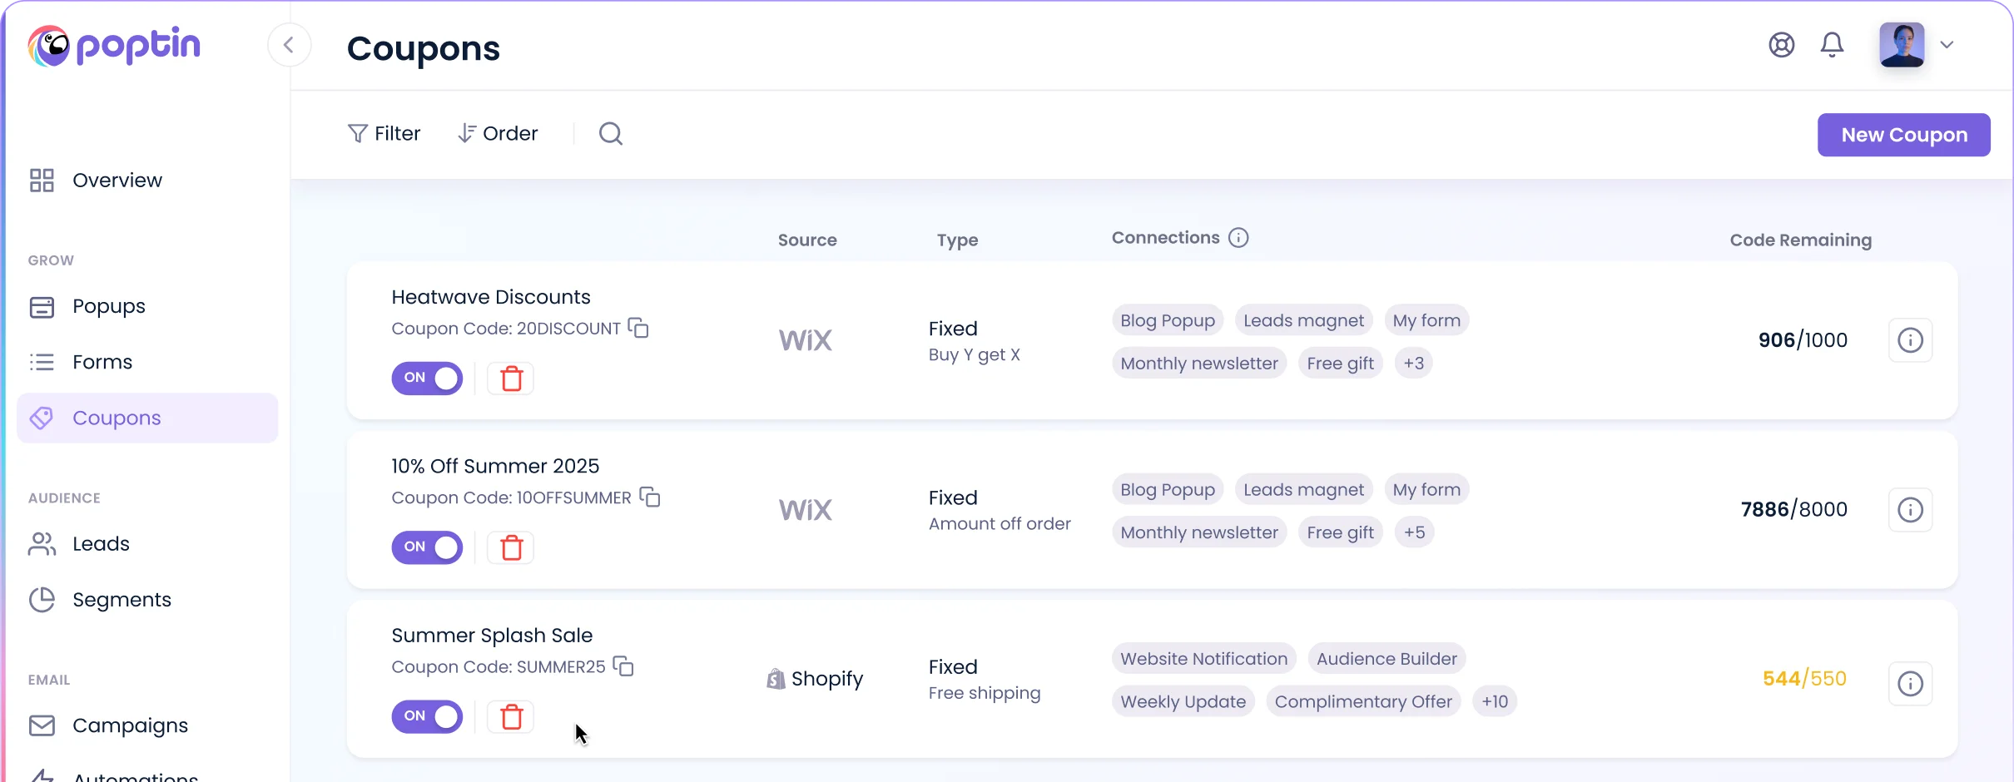Viewport: 2014px width, 782px height.
Task: Click Leads magnet tag in Heatwave Discounts row
Action: pyautogui.click(x=1303, y=320)
